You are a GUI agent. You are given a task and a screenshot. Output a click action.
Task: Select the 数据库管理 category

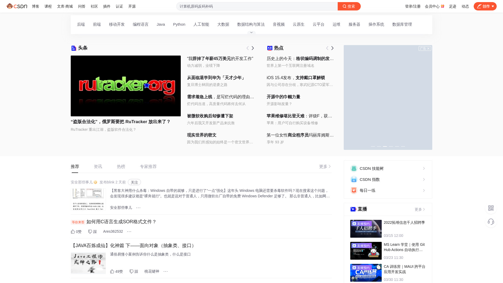click(x=402, y=24)
